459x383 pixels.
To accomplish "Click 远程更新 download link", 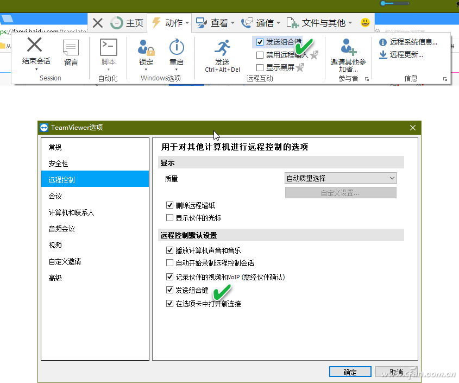I will [x=401, y=54].
